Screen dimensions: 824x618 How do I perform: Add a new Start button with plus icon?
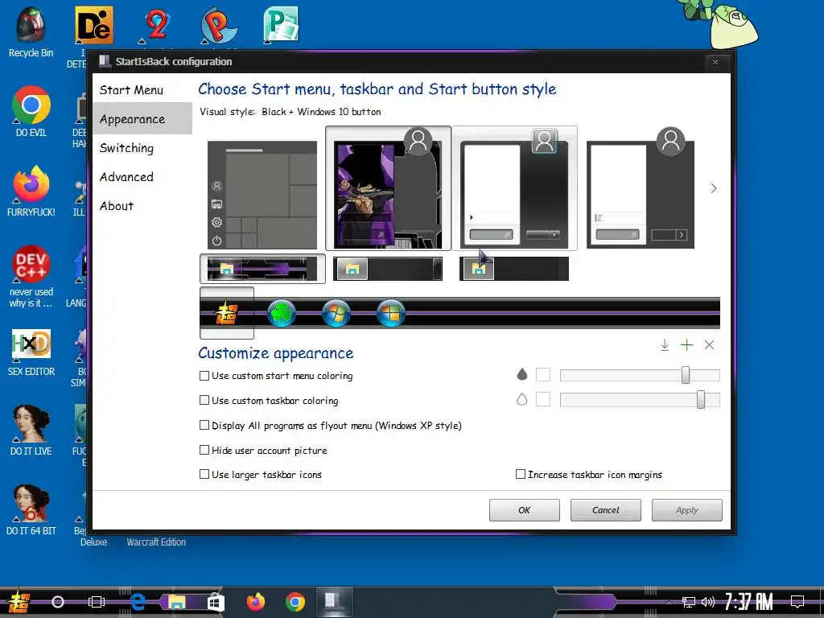(x=687, y=345)
